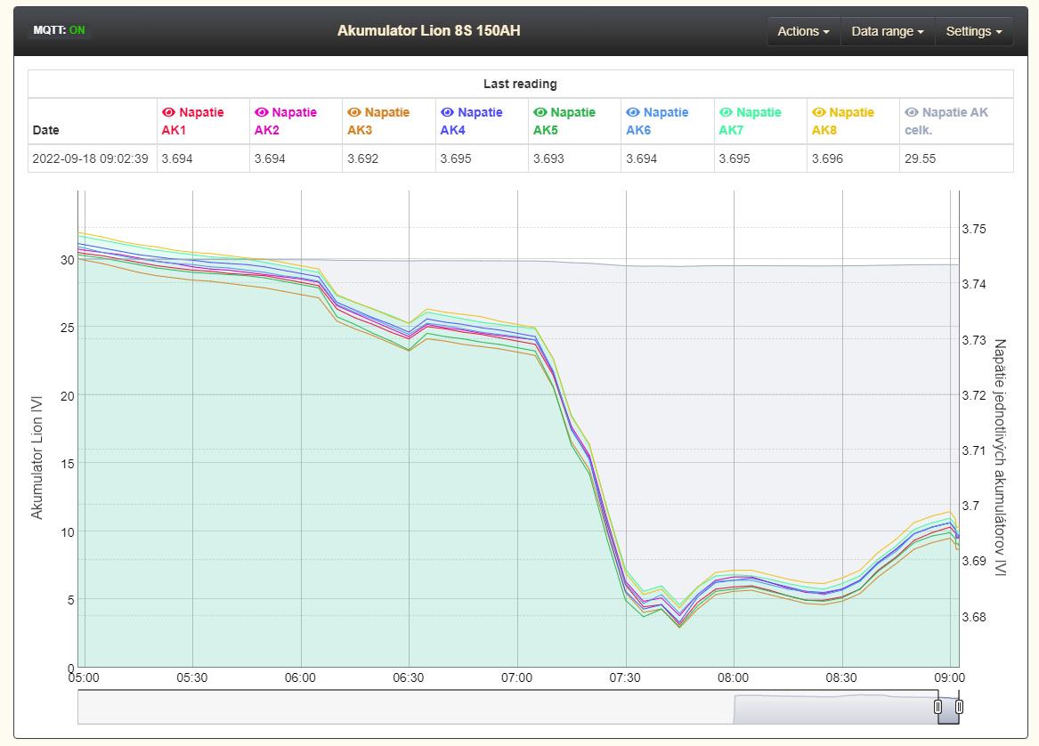This screenshot has width=1039, height=746.
Task: Click the Akumulator Lion 8S 150AH title
Action: point(428,30)
